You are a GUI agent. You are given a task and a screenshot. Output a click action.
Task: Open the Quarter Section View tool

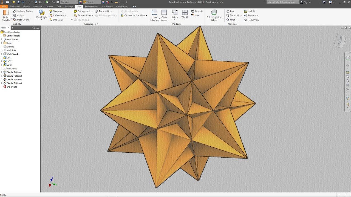click(133, 16)
